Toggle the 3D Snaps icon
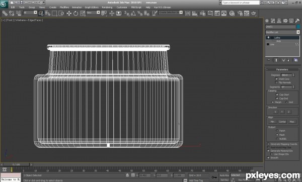This screenshot has height=182, width=302. click(126, 13)
